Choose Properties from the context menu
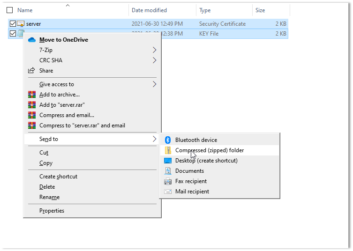 pos(52,211)
